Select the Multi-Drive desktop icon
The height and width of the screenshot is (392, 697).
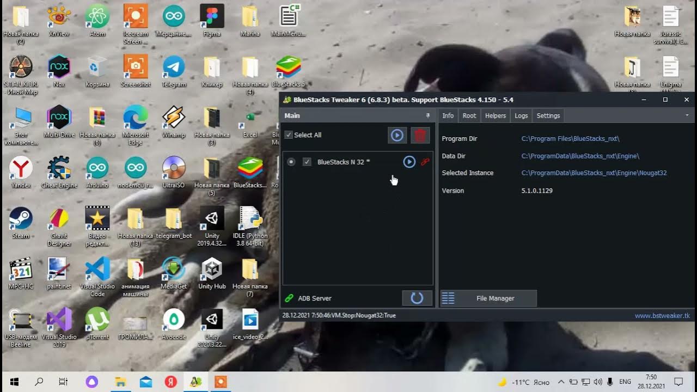[59, 122]
